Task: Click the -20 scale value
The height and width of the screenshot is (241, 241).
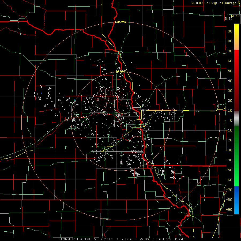Action: (x=229, y=140)
